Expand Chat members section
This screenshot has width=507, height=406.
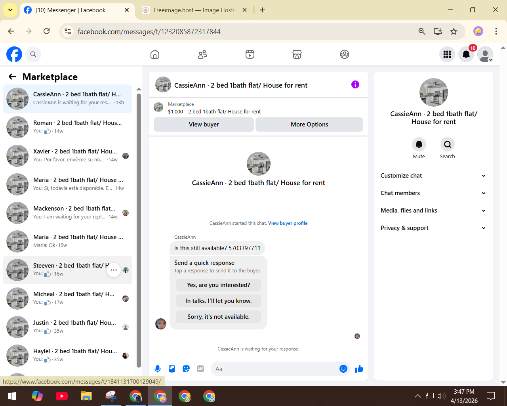click(434, 193)
